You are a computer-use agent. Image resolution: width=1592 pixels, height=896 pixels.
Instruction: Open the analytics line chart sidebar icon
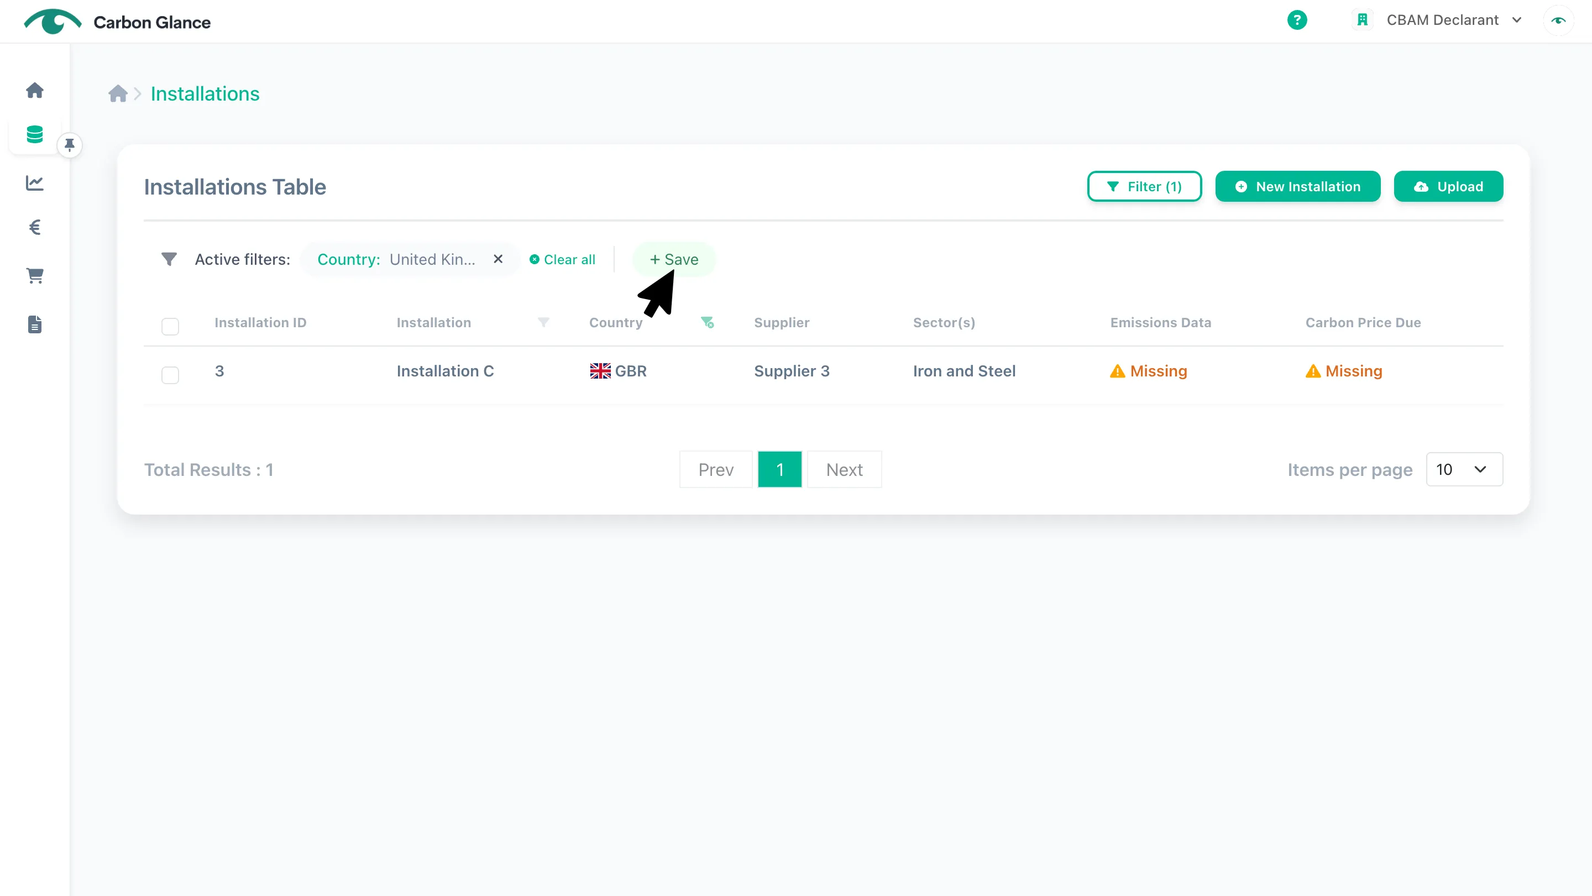35,183
